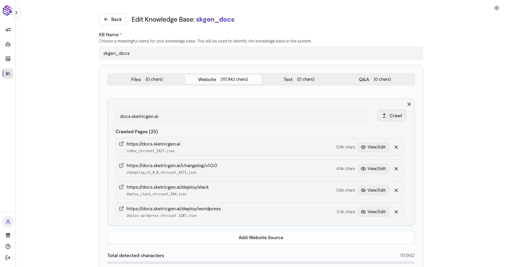The height and width of the screenshot is (267, 506).
Task: View/Edit the deploy/wordpress page
Action: pyautogui.click(x=373, y=212)
